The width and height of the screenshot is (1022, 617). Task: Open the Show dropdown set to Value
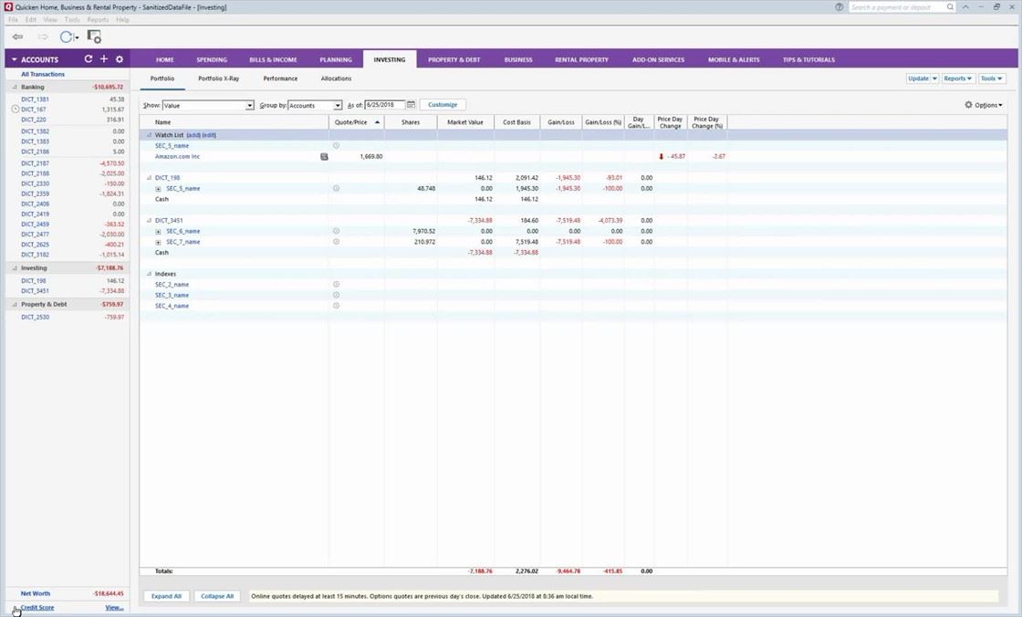pyautogui.click(x=207, y=106)
